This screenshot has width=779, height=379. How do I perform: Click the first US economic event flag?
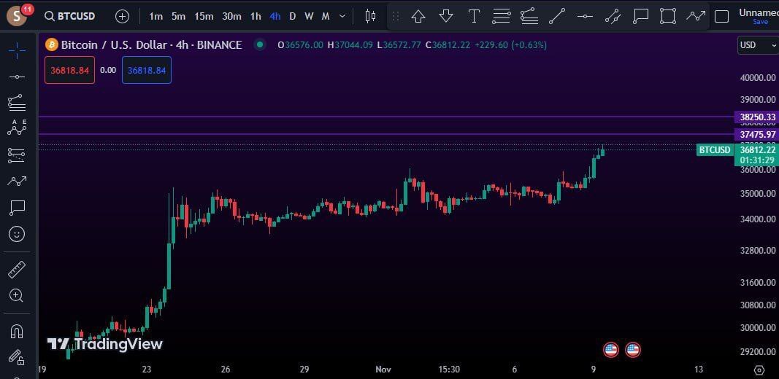tap(610, 350)
